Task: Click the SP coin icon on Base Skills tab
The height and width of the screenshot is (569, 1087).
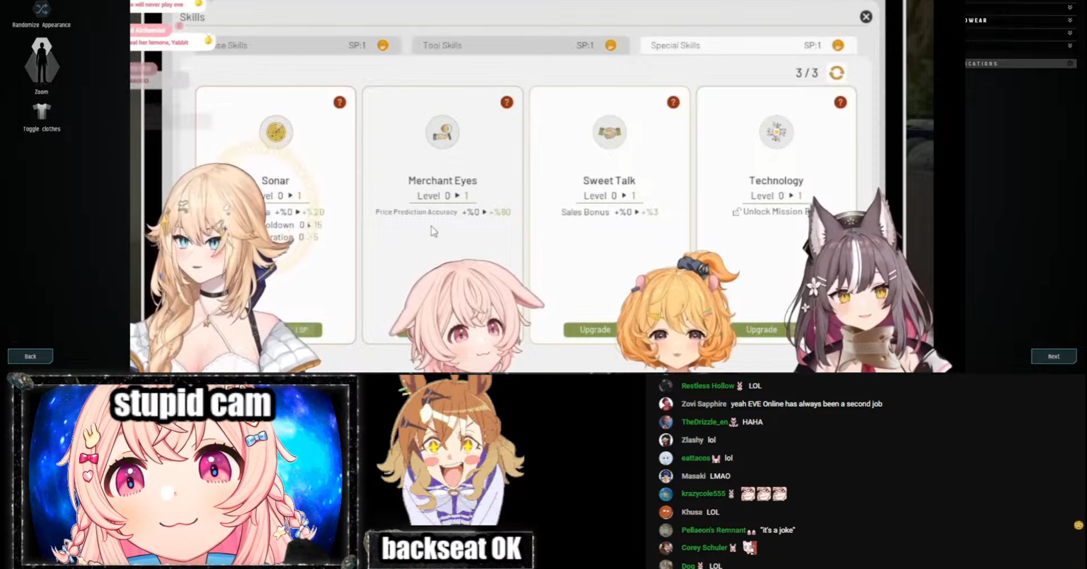Action: coord(383,45)
